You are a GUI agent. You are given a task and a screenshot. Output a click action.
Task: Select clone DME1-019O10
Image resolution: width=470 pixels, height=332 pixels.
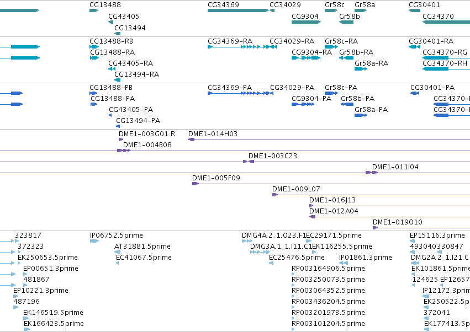(398, 222)
